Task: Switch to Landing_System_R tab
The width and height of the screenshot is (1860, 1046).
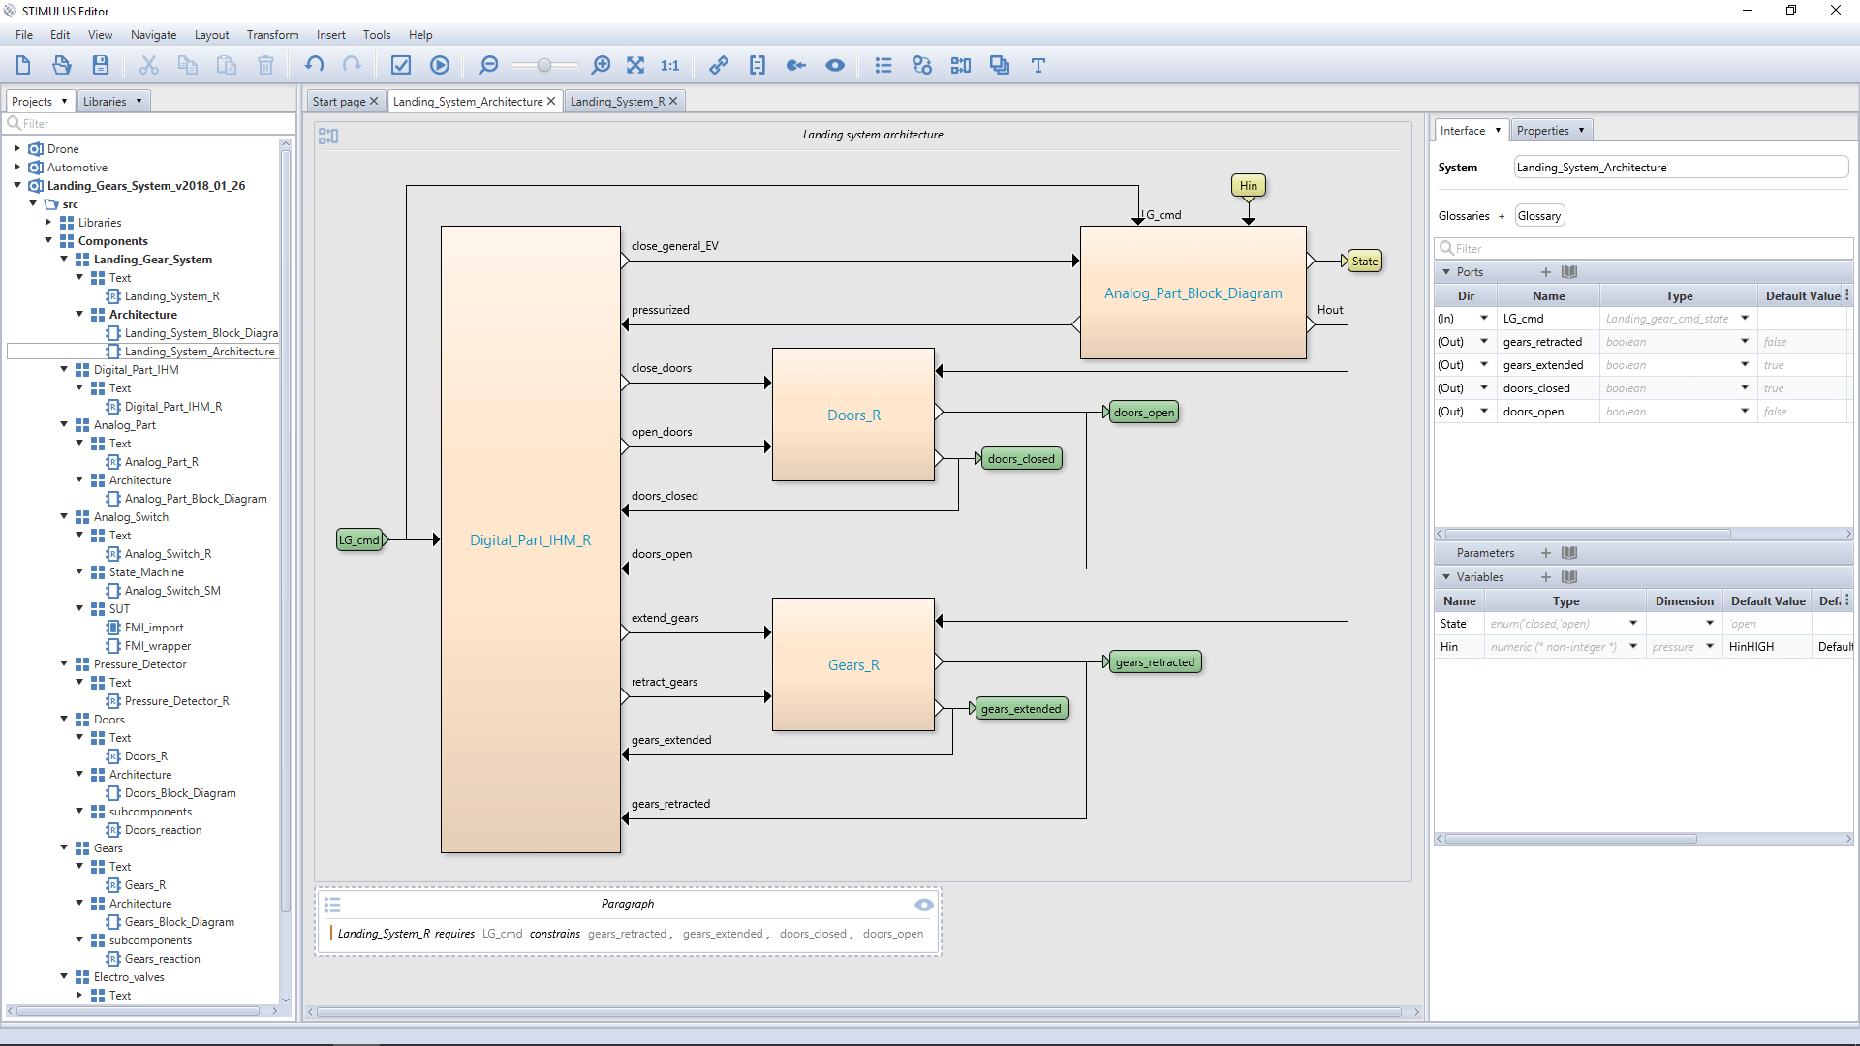Action: (x=618, y=101)
